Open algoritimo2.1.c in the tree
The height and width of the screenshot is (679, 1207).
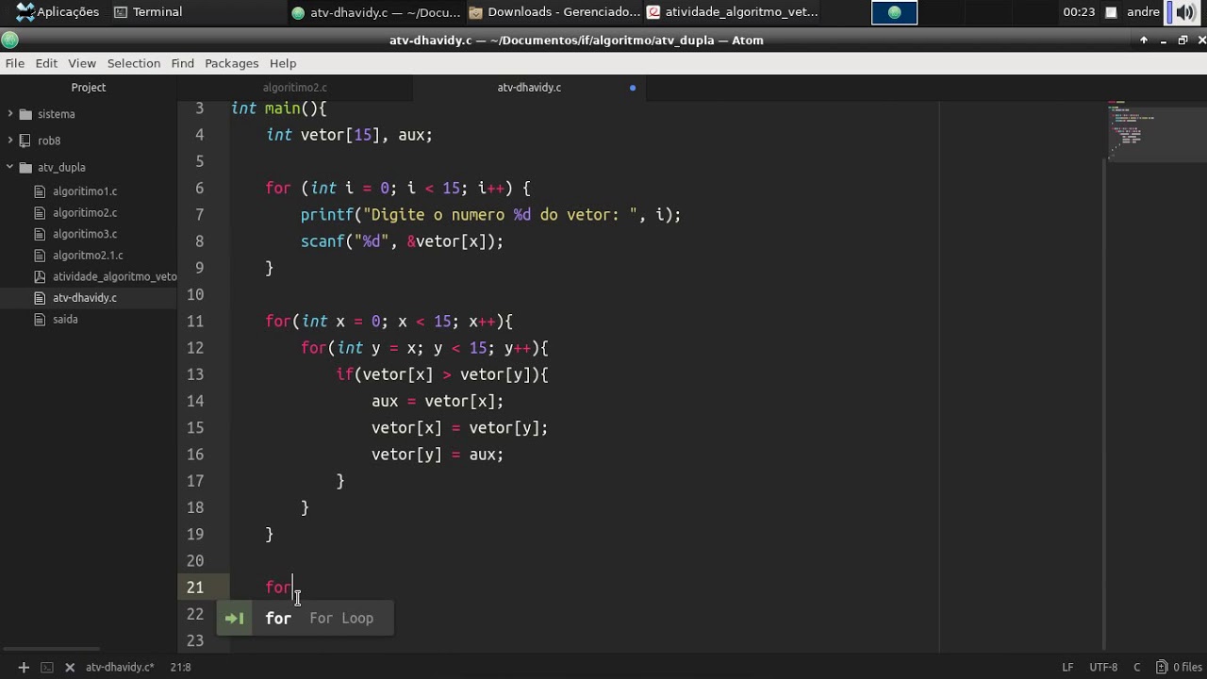88,256
